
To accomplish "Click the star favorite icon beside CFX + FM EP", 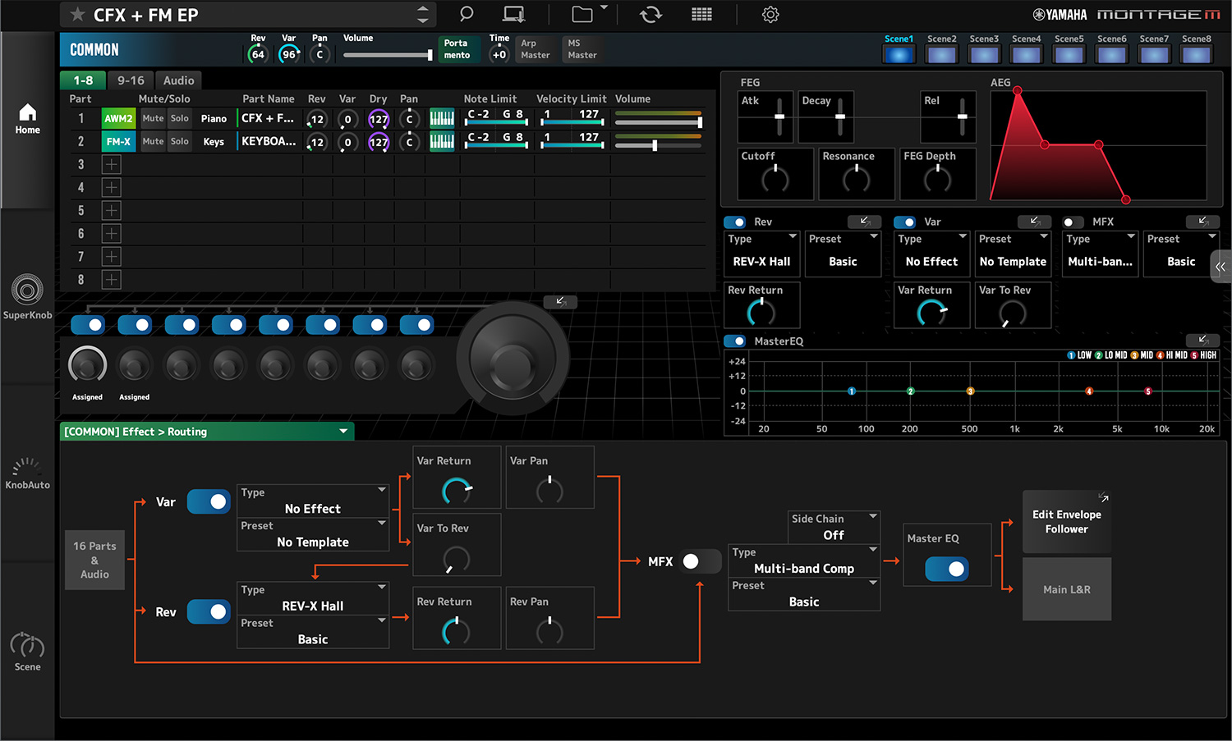I will tap(77, 15).
